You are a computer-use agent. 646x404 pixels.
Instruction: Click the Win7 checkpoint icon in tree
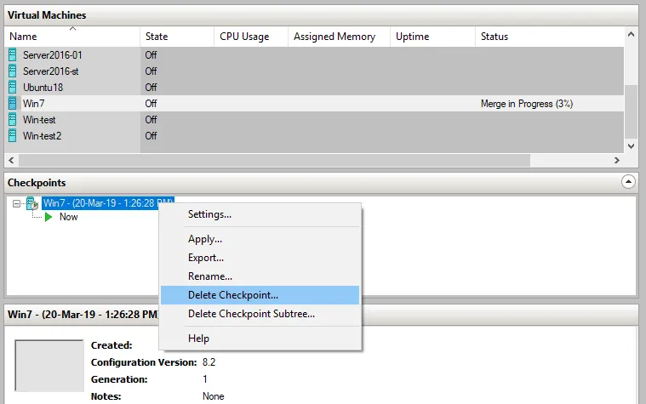click(32, 203)
